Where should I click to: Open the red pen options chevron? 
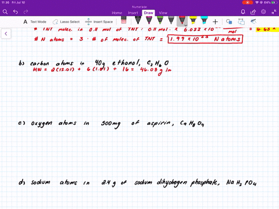[x=185, y=26]
